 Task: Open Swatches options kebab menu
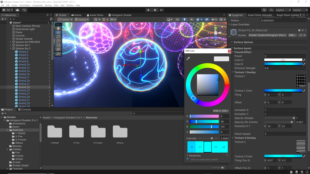[227, 155]
